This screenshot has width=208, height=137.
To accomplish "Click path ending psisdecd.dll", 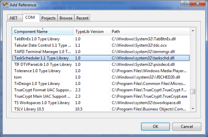I will (143, 64).
